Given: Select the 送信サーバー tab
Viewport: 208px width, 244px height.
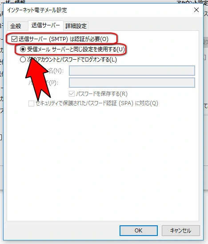Looking at the screenshot, I should [46, 25].
